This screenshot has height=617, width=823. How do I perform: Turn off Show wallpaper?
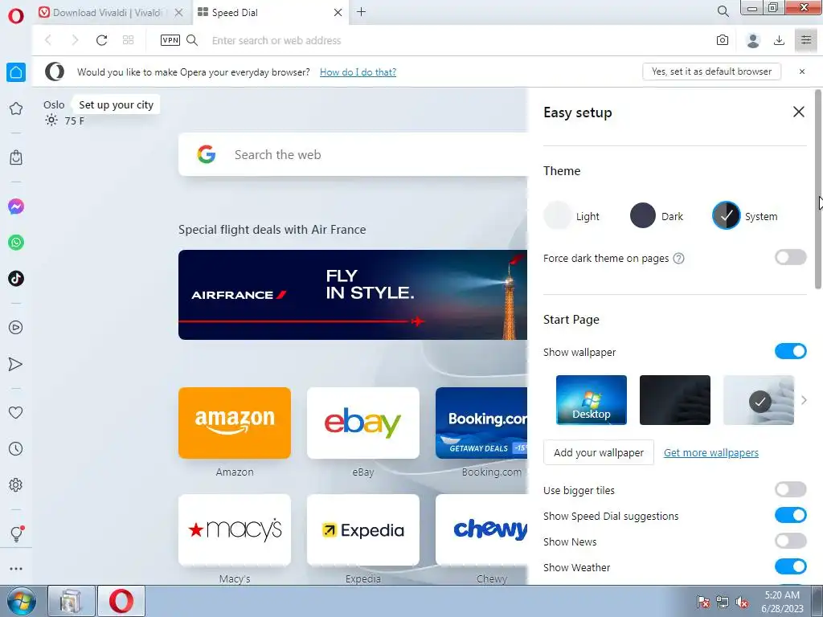click(x=790, y=351)
